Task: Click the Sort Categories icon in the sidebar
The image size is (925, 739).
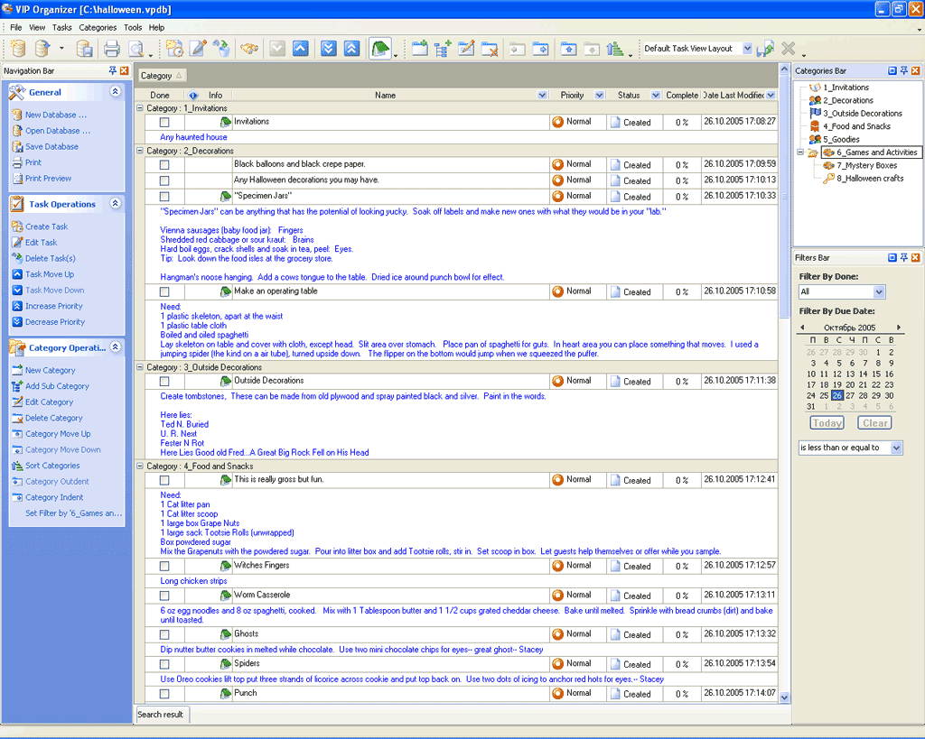Action: [17, 466]
